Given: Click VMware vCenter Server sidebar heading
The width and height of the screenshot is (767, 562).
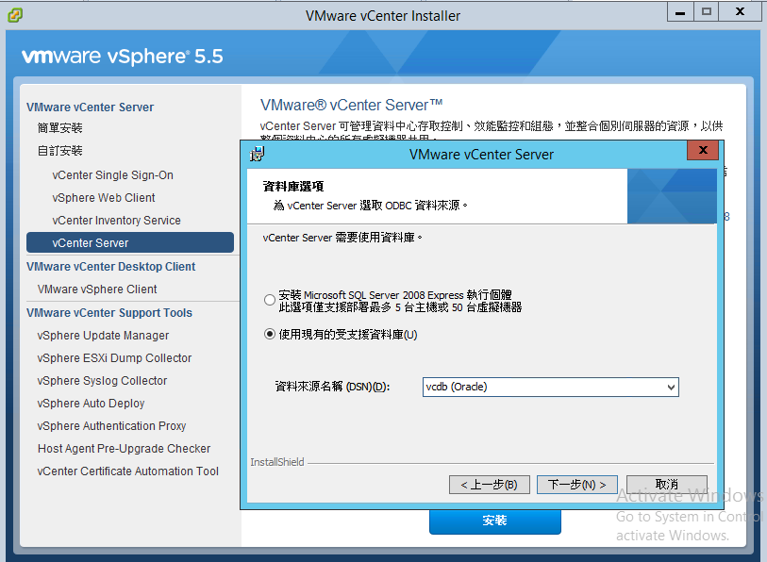Looking at the screenshot, I should point(90,107).
